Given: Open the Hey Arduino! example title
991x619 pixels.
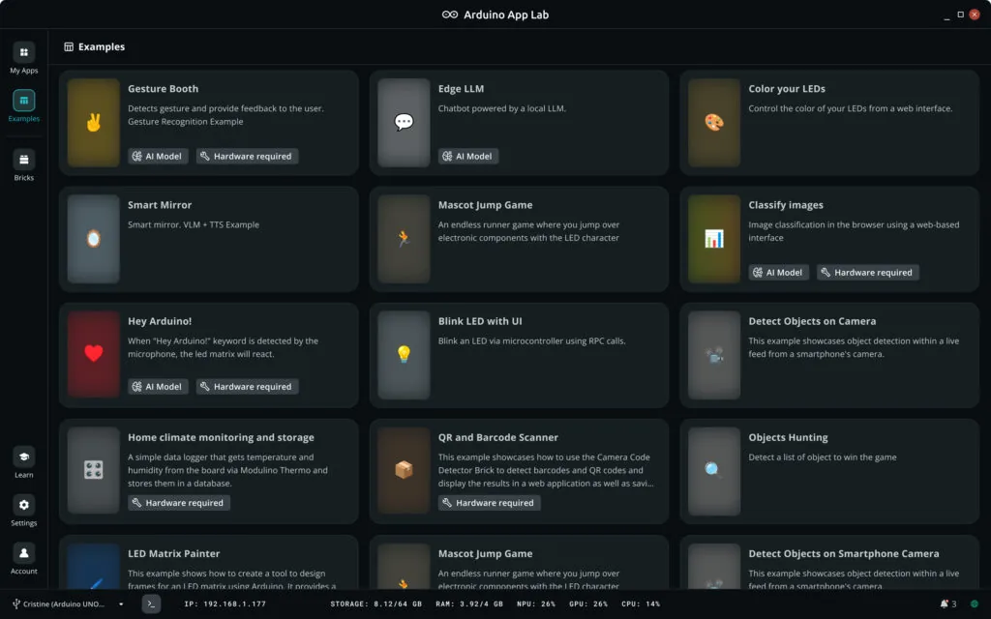Looking at the screenshot, I should pos(160,321).
